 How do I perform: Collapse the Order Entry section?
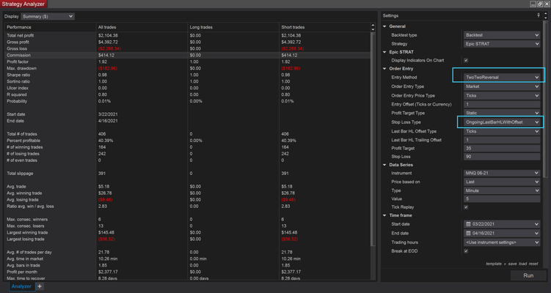click(384, 69)
